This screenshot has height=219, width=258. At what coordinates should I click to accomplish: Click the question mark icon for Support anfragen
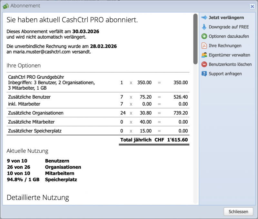pyautogui.click(x=204, y=74)
